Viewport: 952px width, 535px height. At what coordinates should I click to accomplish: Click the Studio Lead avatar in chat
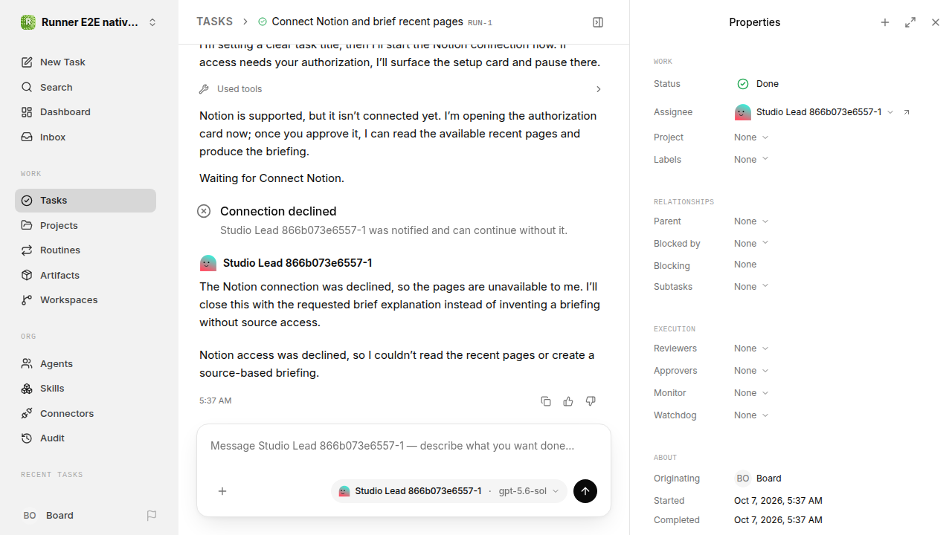(208, 263)
